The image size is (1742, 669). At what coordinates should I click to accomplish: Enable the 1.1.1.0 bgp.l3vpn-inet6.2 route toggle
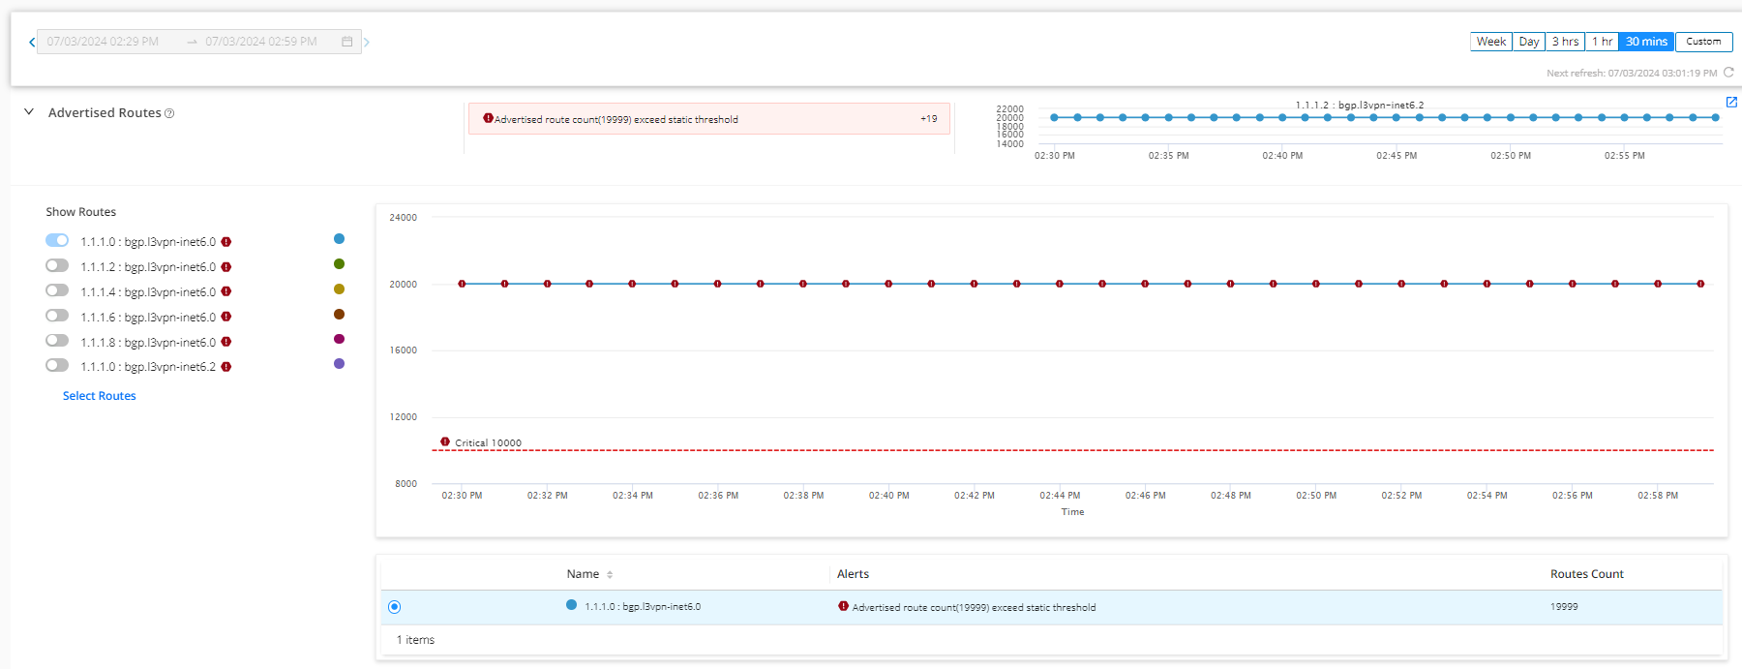coord(57,365)
